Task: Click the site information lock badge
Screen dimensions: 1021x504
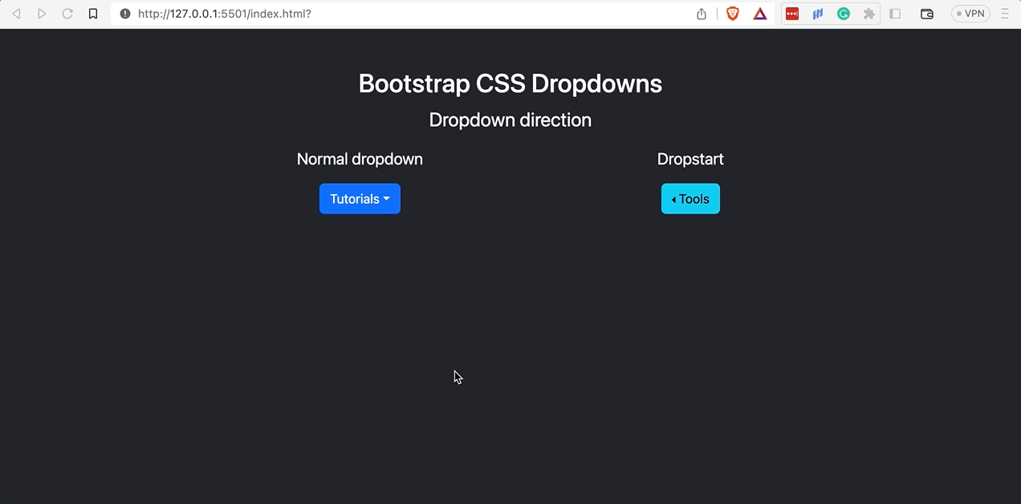Action: point(125,14)
